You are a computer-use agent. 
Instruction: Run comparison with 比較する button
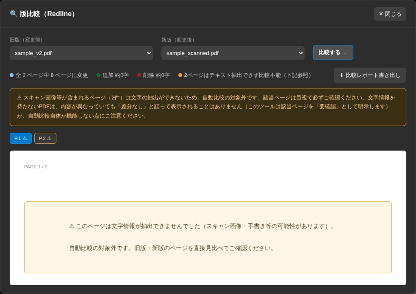[x=333, y=53]
